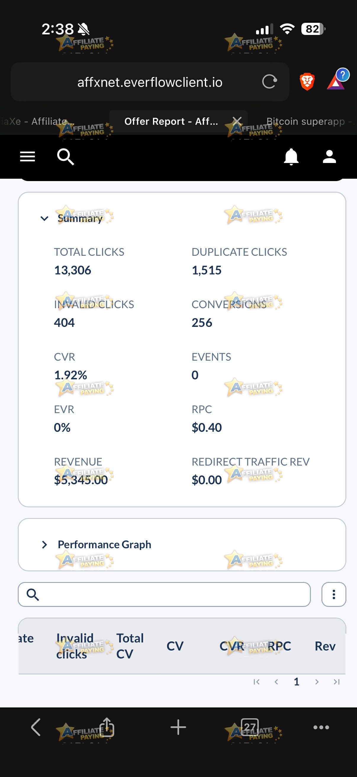
Task: Open the user profile icon
Action: pyautogui.click(x=329, y=156)
